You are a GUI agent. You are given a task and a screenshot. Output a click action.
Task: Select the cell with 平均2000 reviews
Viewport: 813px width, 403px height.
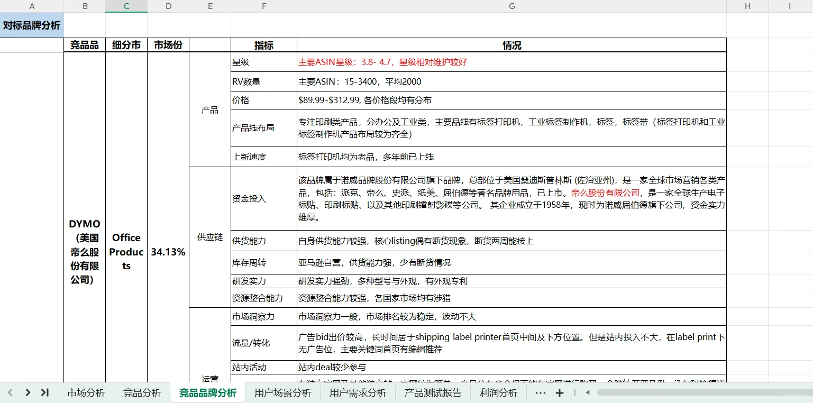click(511, 81)
